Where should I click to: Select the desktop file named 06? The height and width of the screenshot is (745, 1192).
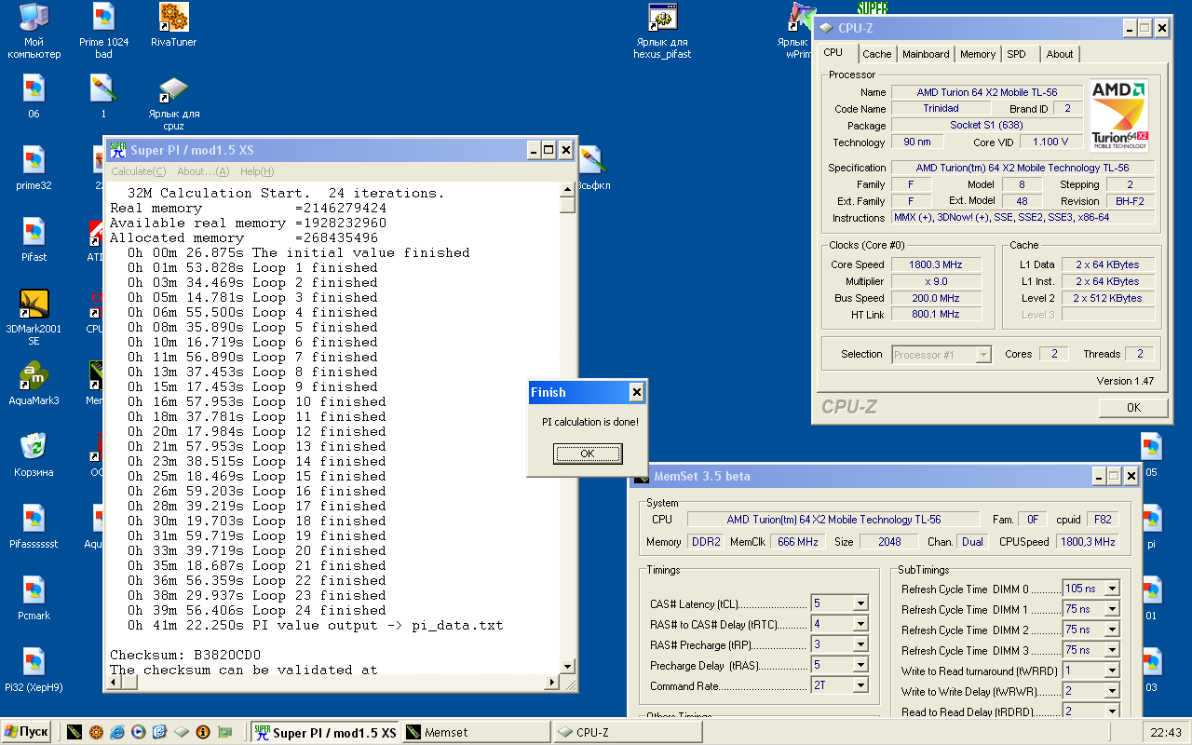tap(34, 97)
